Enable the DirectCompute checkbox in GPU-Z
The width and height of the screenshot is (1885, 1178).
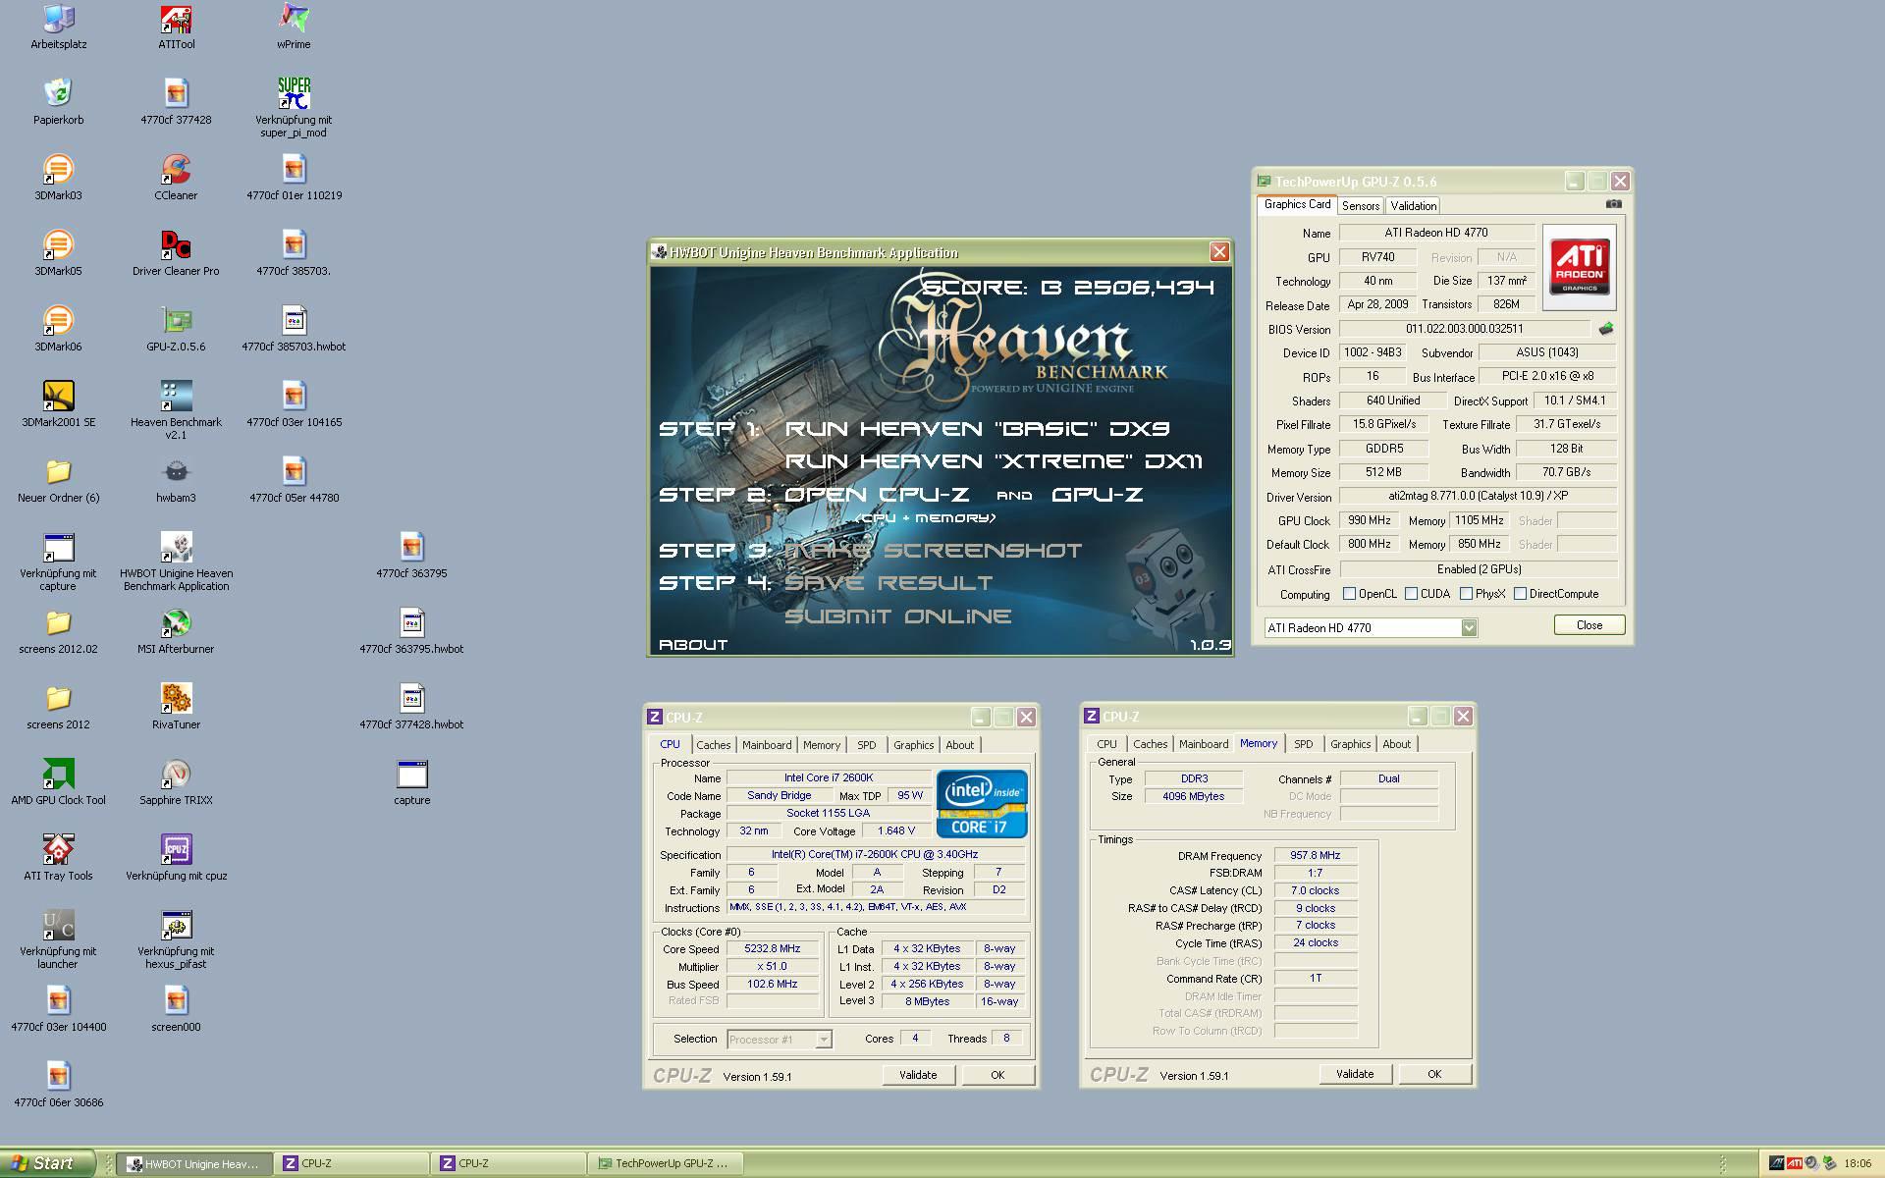(x=1520, y=594)
